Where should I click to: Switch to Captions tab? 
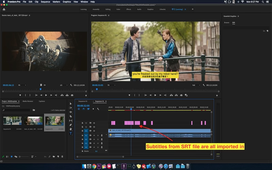tap(42, 101)
